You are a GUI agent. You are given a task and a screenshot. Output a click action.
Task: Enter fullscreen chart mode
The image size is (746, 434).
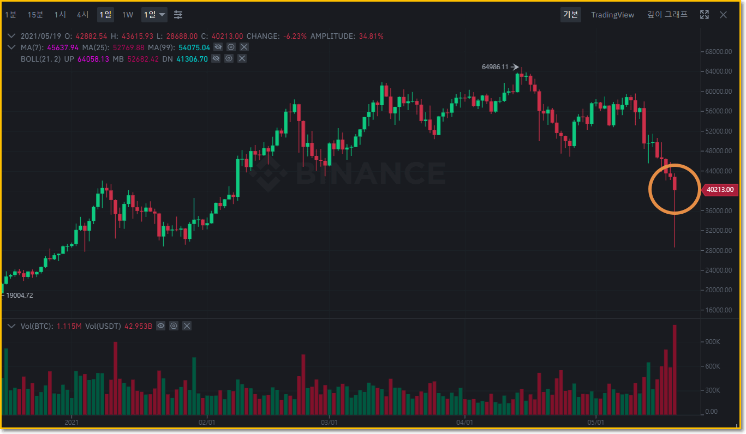click(x=705, y=15)
